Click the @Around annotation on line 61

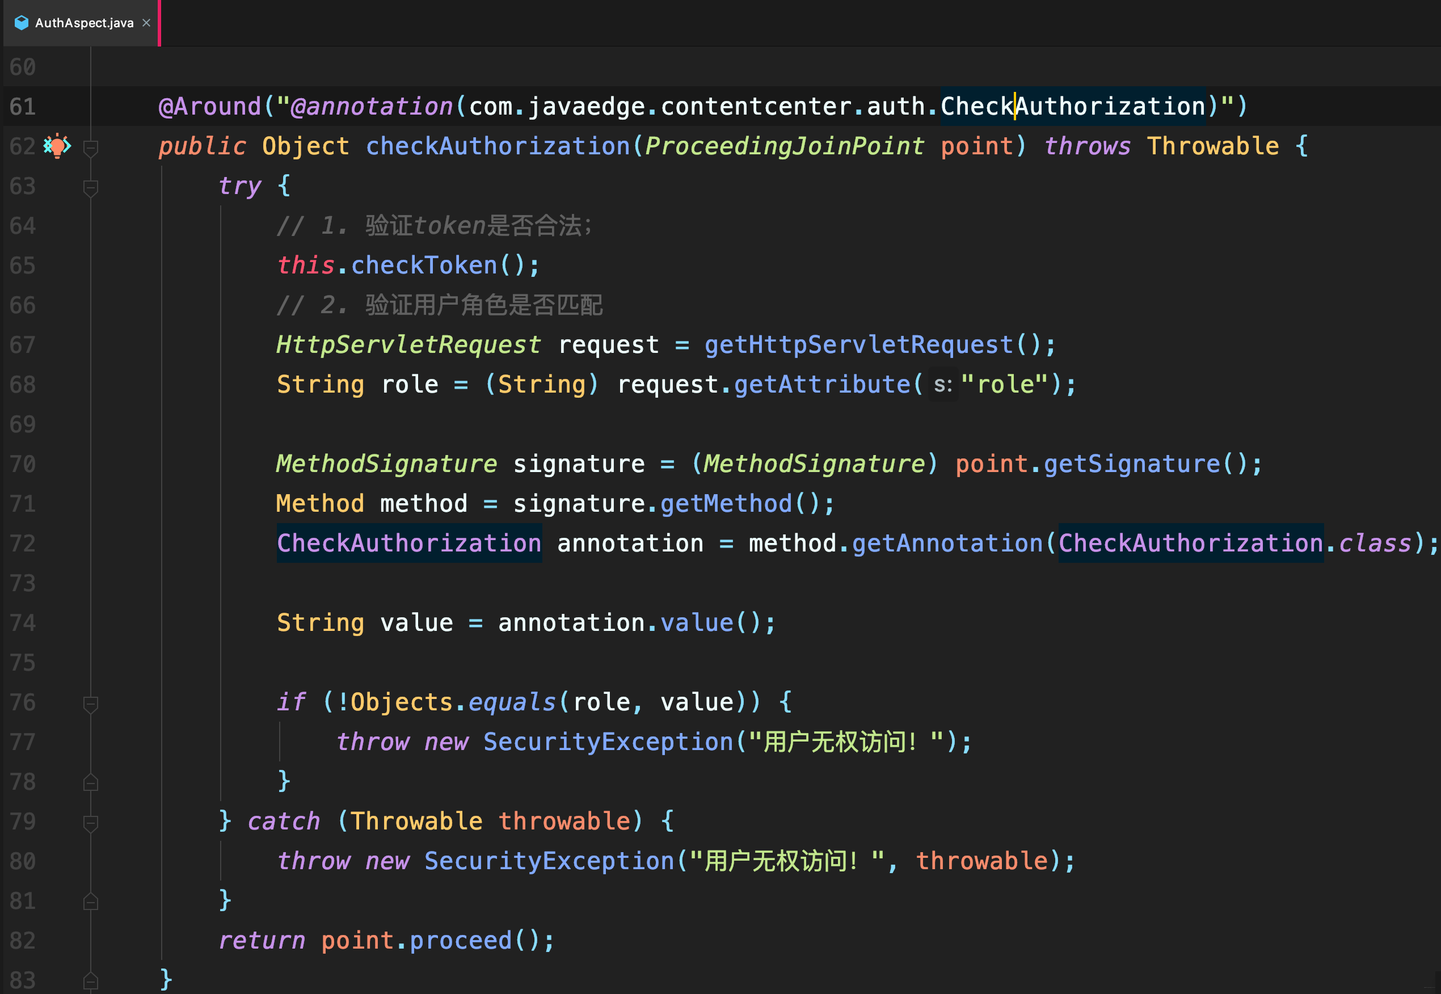[210, 107]
